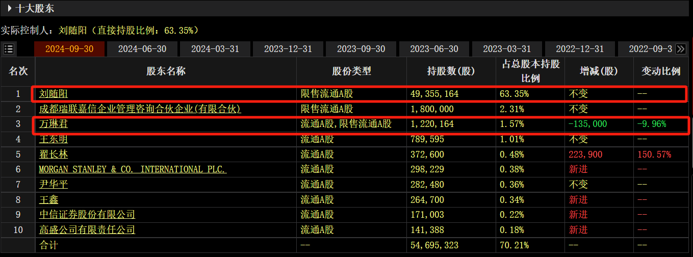The image size is (693, 257).
Task: Switch to the 2024-03-31 tab
Action: pyautogui.click(x=215, y=49)
